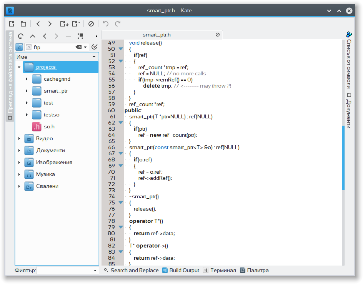Collapse the code fold at line 83
Viewport: 363px width, 284px height.
(x=121, y=252)
